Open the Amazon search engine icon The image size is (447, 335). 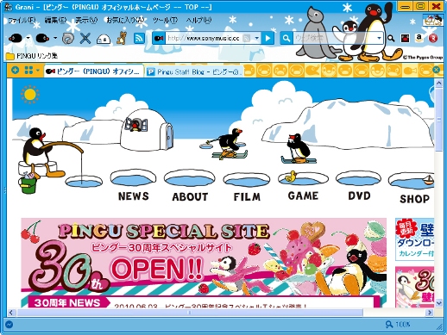(x=419, y=38)
